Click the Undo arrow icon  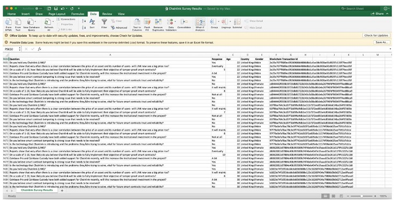(x=62, y=9)
